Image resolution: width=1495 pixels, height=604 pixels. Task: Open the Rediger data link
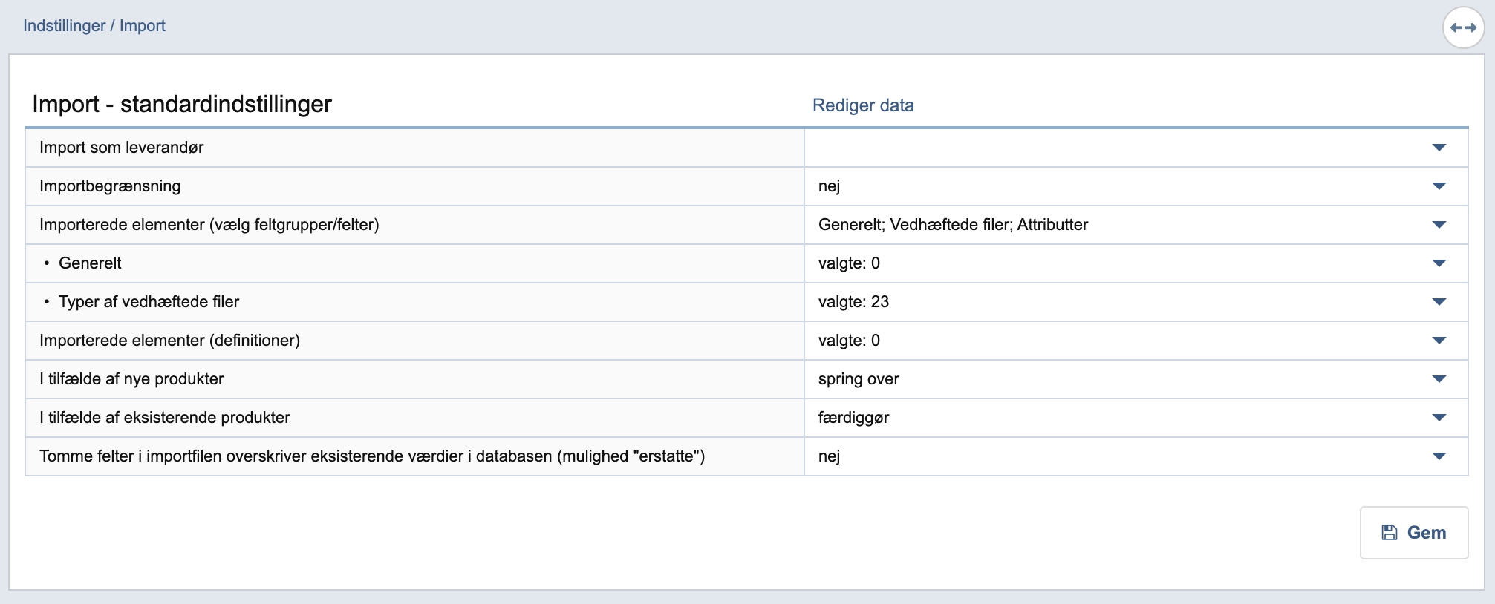click(x=862, y=105)
